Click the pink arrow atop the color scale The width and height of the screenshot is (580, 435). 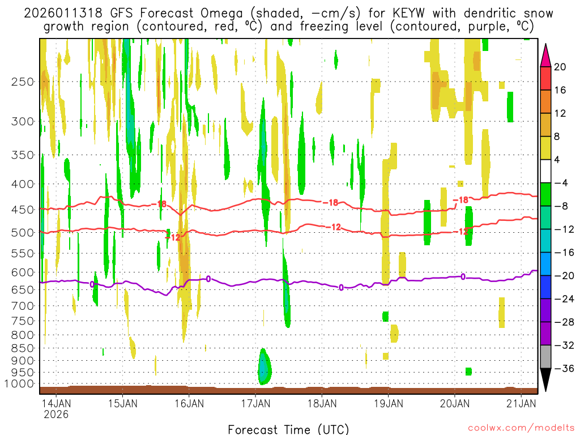click(x=546, y=54)
